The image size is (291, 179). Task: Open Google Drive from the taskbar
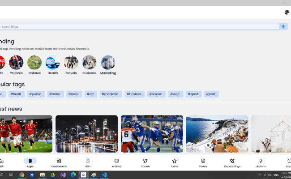(53, 175)
